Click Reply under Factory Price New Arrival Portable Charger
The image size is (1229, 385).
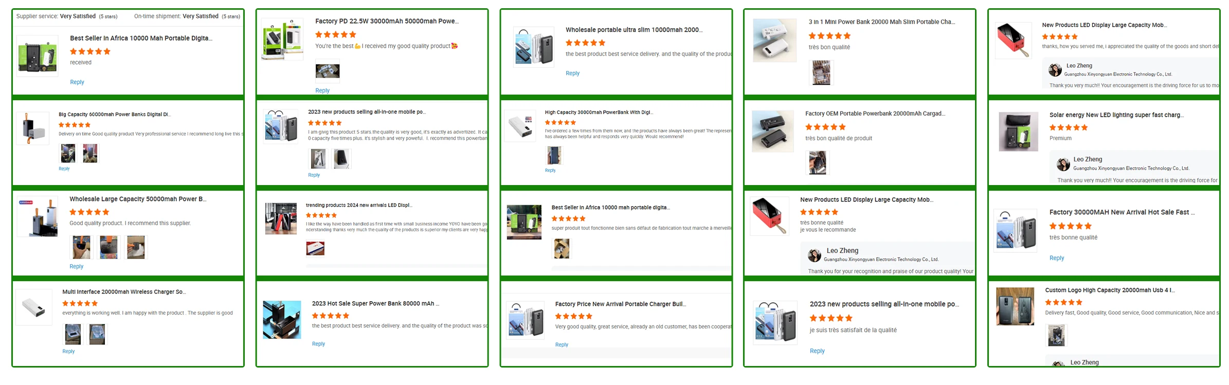(x=562, y=345)
